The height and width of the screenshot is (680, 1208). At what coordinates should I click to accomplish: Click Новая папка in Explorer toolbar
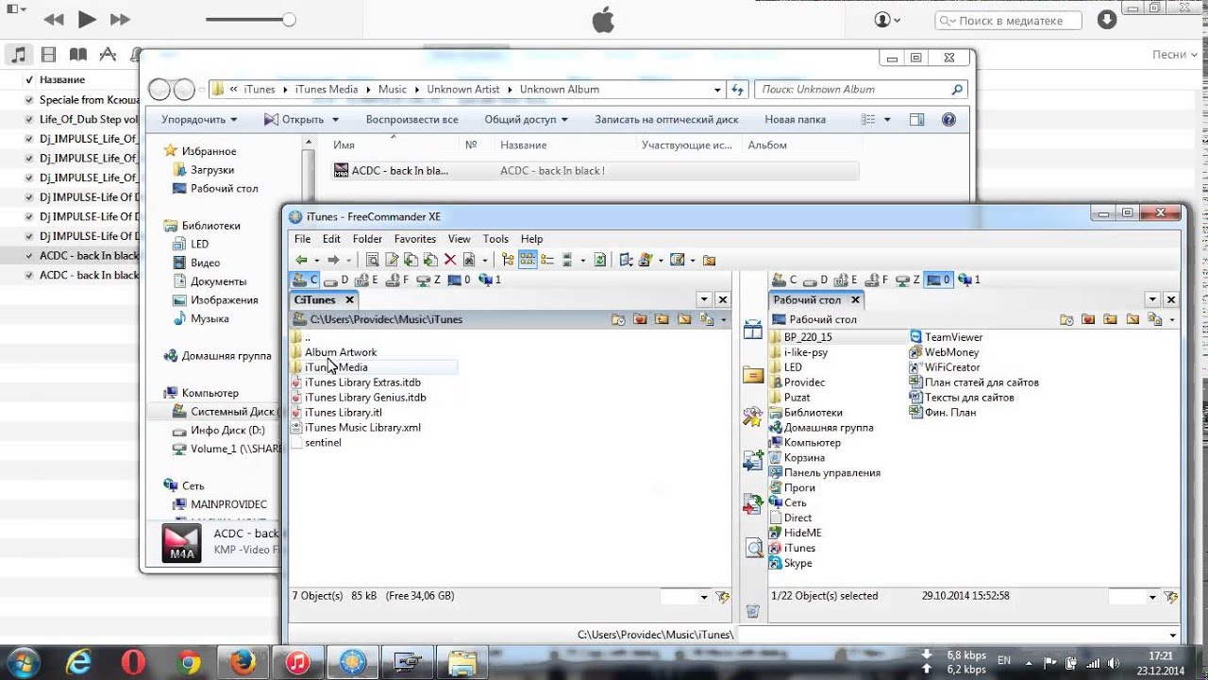pos(795,120)
